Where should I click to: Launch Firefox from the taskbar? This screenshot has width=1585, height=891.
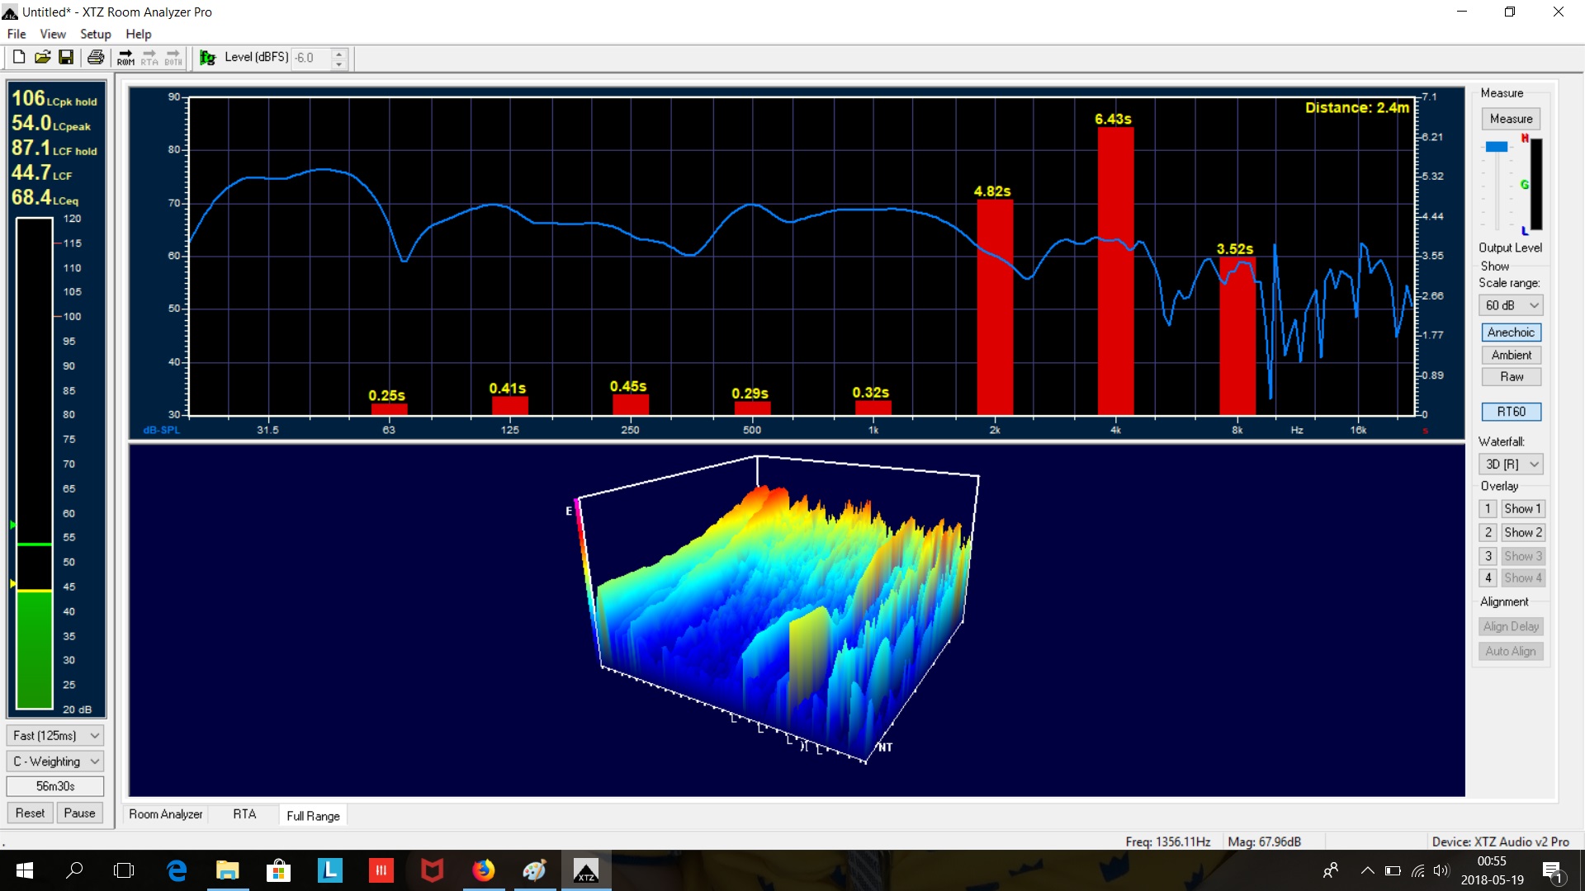coord(484,870)
